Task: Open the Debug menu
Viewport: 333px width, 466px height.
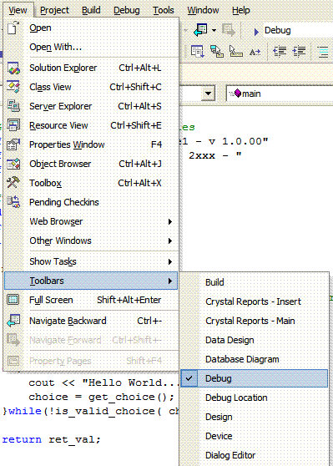Action: pyautogui.click(x=127, y=10)
